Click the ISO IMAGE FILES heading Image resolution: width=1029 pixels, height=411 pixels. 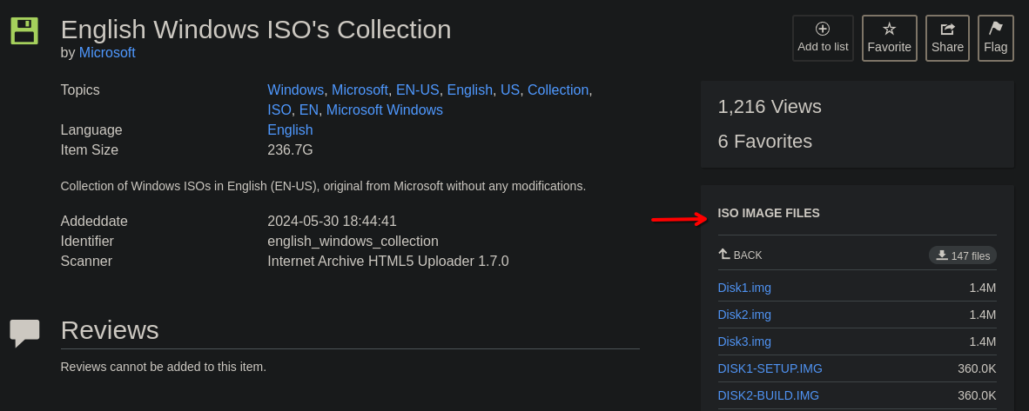(769, 213)
